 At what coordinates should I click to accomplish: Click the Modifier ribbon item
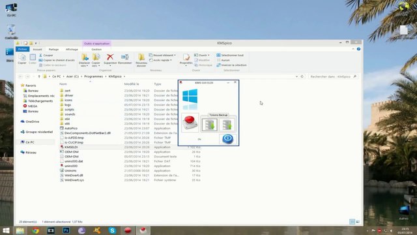pyautogui.click(x=202, y=60)
